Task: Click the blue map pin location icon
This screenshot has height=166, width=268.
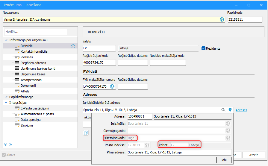Action: pos(230,110)
